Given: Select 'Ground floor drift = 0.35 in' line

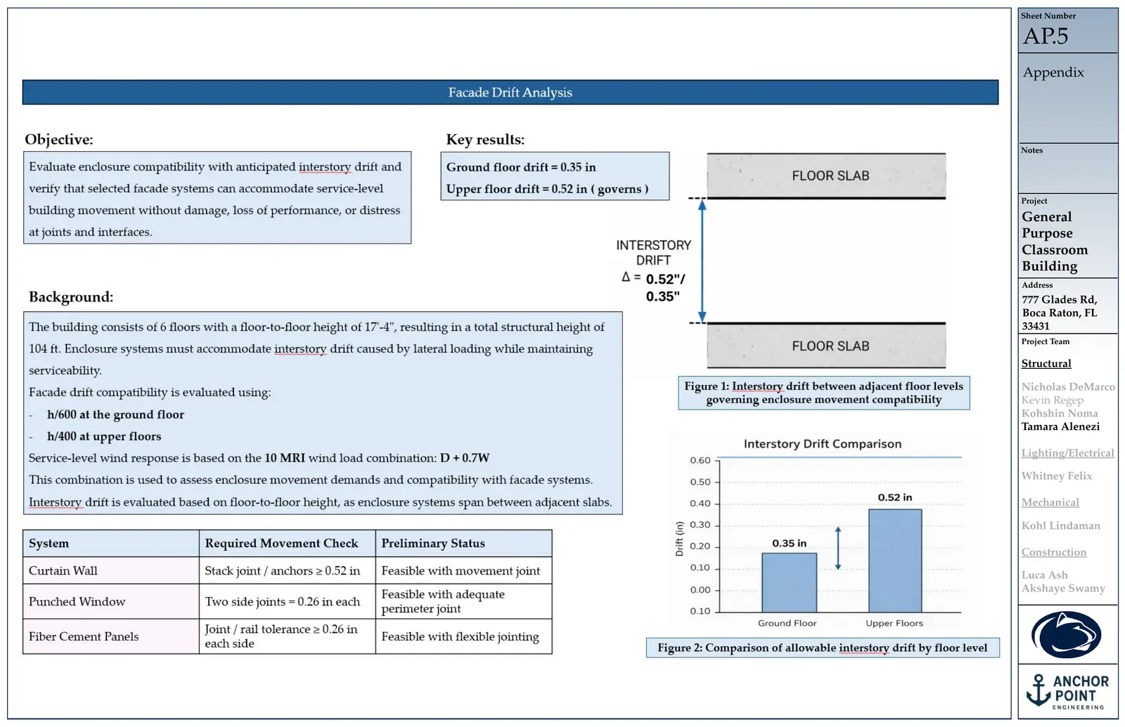Looking at the screenshot, I should (521, 167).
